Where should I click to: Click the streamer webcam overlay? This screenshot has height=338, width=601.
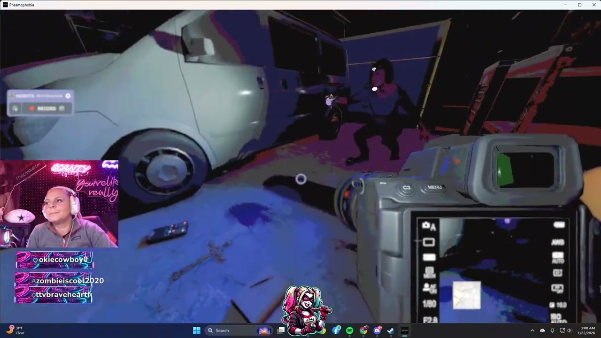(x=59, y=204)
